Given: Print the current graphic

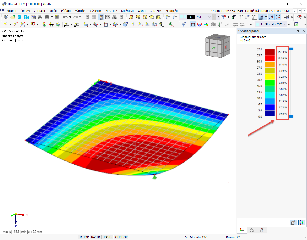Looking at the screenshot, I should click(x=47, y=17).
